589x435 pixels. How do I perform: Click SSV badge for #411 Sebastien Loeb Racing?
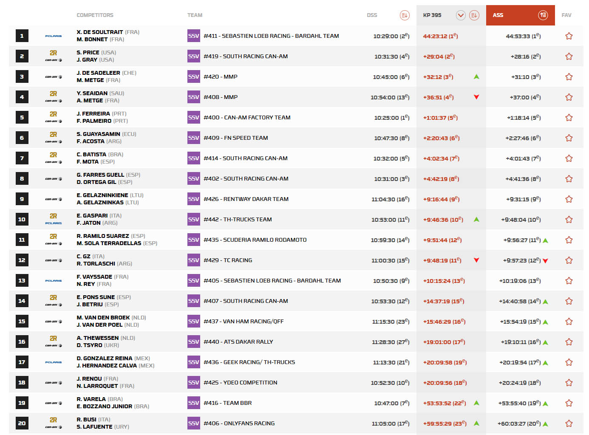point(193,36)
